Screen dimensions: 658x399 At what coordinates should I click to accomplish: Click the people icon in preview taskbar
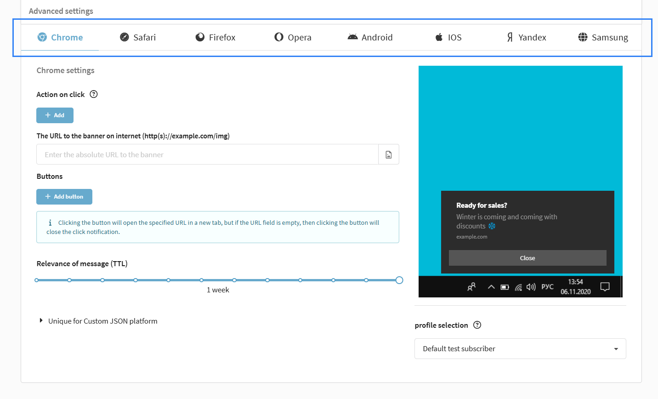[471, 287]
